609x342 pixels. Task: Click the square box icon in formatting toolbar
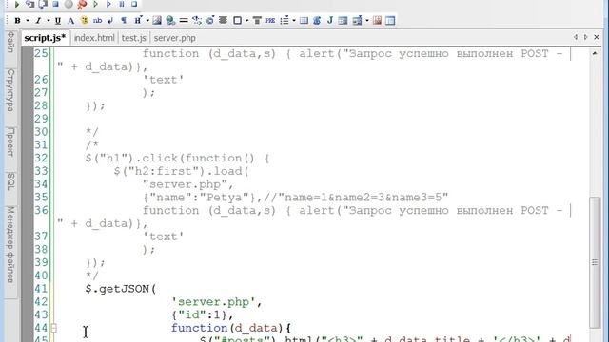point(237,20)
